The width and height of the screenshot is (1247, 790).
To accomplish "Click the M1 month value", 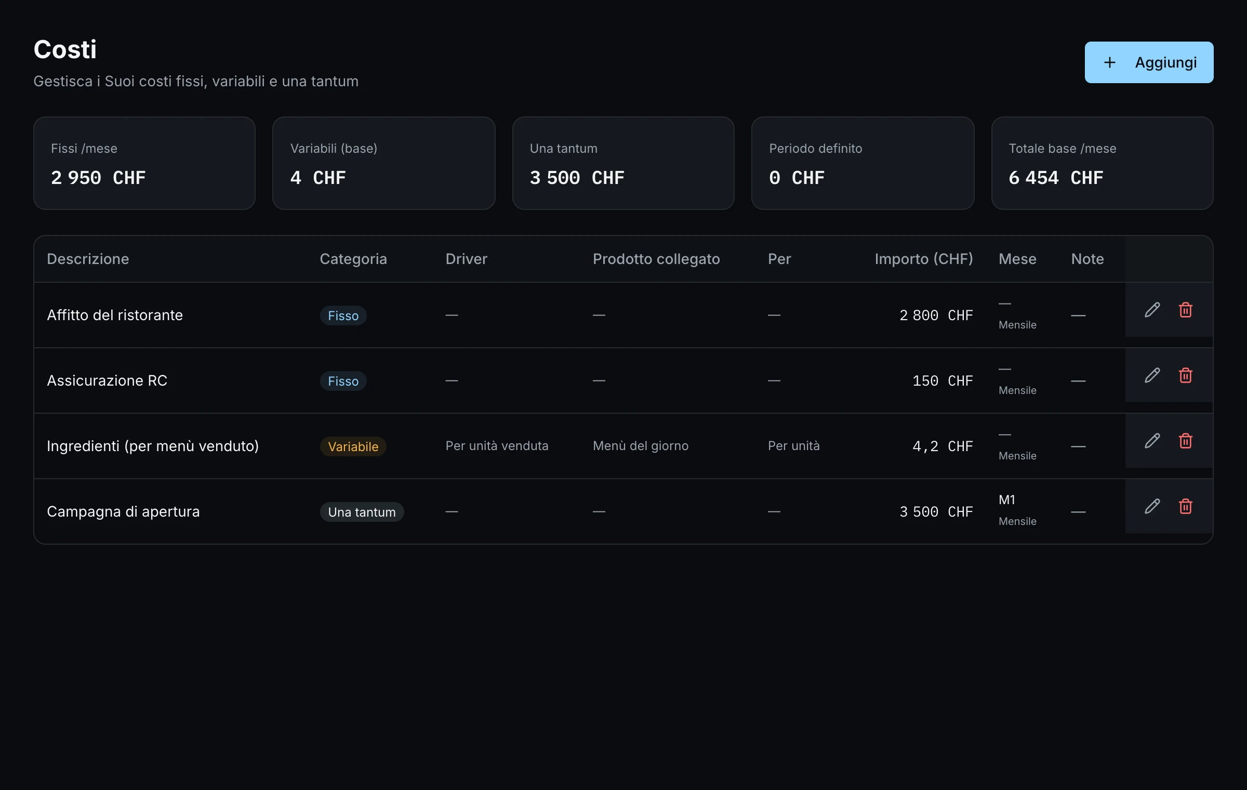I will pyautogui.click(x=1007, y=499).
